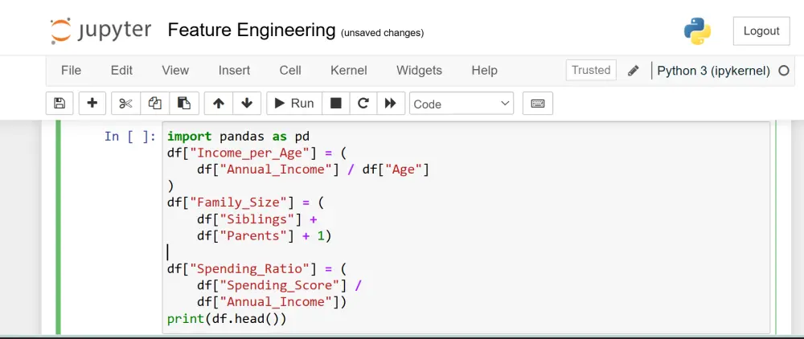Move selected cell down

pos(247,104)
